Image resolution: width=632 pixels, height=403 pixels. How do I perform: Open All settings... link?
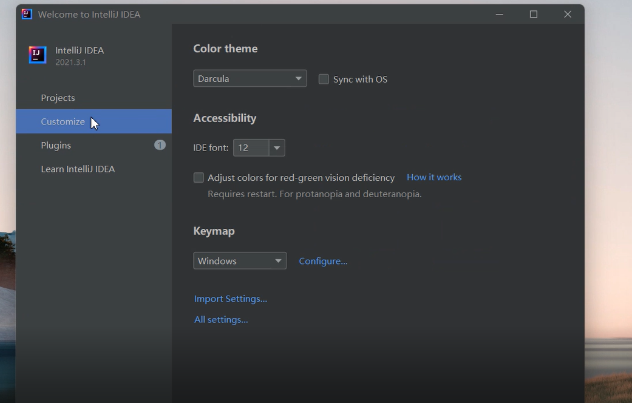[x=221, y=320]
